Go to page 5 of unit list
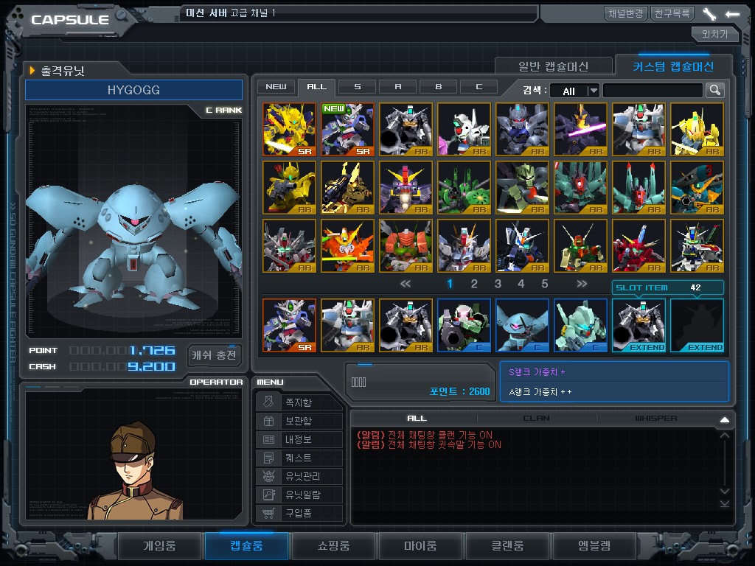The image size is (755, 566). coord(545,284)
